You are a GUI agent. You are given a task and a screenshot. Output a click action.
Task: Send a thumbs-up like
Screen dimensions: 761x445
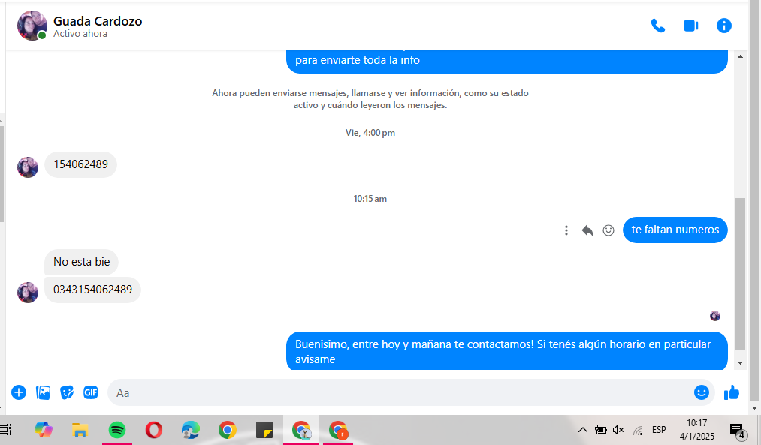[x=731, y=392]
